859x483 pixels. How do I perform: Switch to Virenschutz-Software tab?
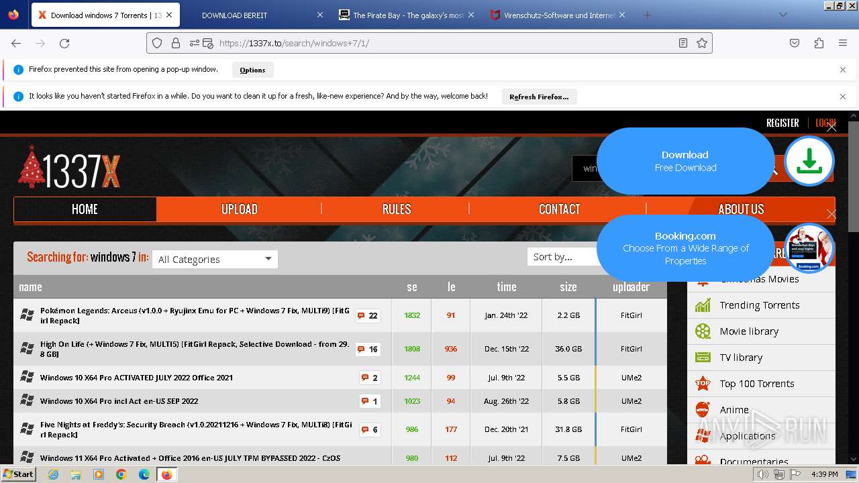558,15
